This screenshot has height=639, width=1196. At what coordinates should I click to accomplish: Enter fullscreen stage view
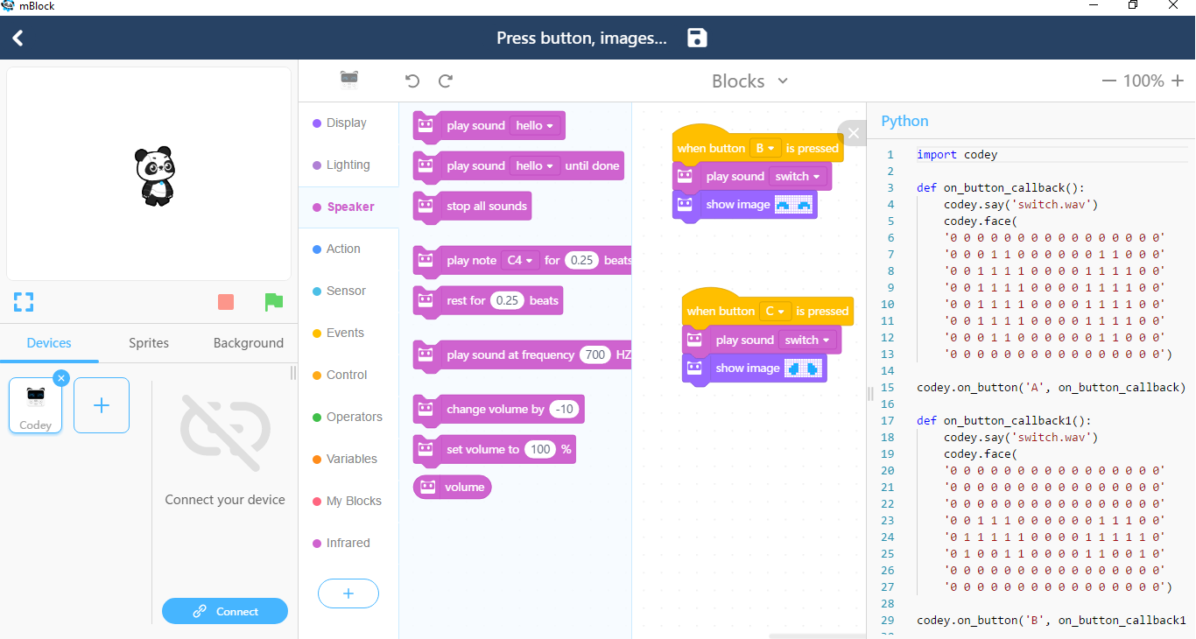(23, 301)
